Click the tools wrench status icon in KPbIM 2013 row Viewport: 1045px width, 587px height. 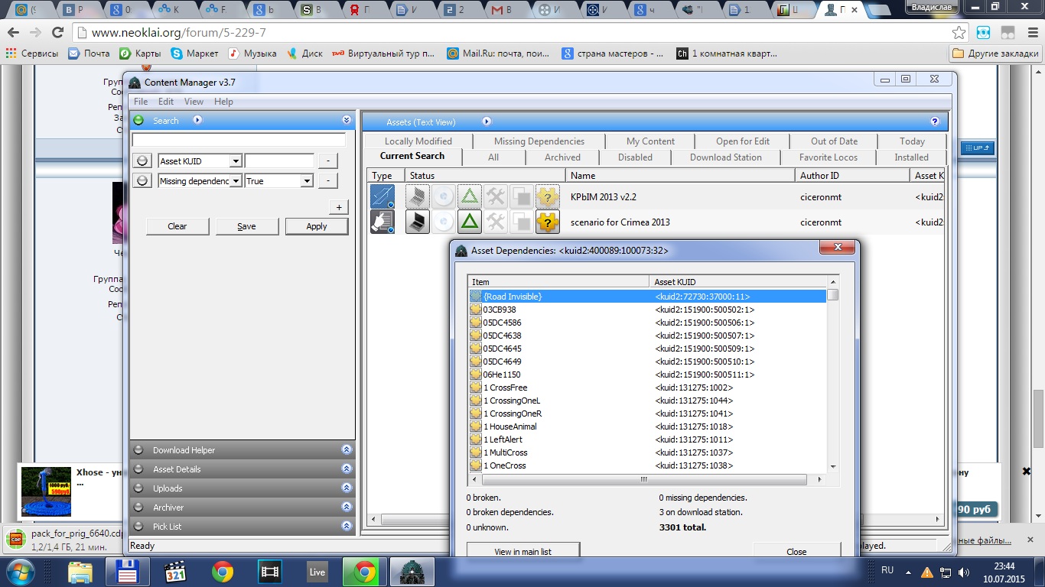(496, 196)
